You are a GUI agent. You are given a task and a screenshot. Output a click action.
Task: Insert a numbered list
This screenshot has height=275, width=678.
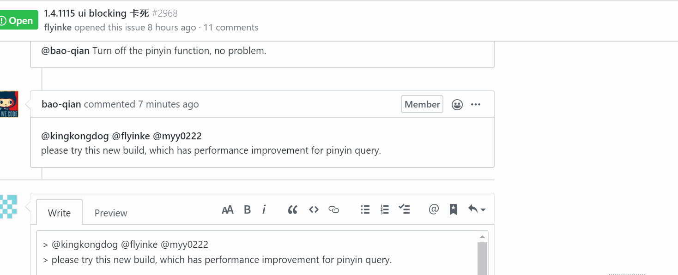385,210
